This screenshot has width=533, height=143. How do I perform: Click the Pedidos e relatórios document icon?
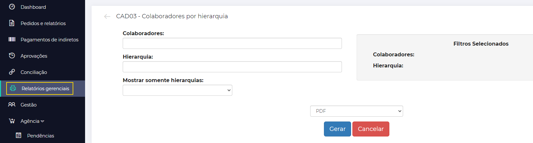(12, 23)
